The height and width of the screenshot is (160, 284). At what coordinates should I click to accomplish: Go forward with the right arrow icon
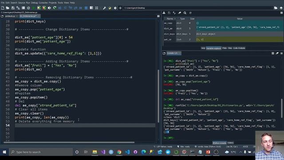coord(120,8)
